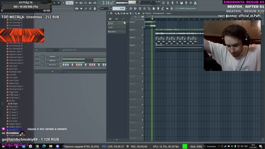
Task: Open the Channel rack filter dropdown
Action: tap(52, 50)
